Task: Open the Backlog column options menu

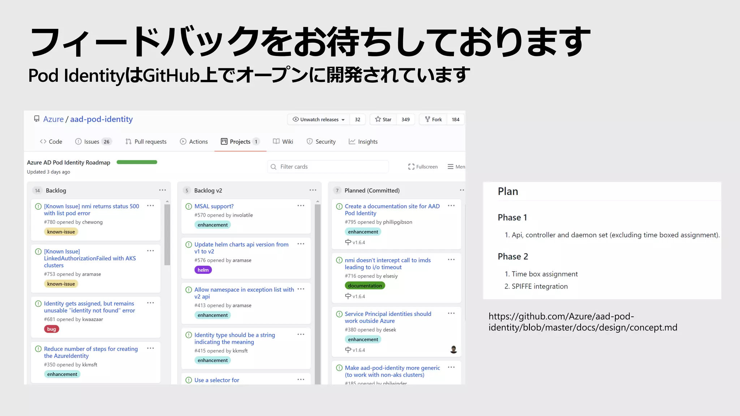Action: [x=163, y=190]
